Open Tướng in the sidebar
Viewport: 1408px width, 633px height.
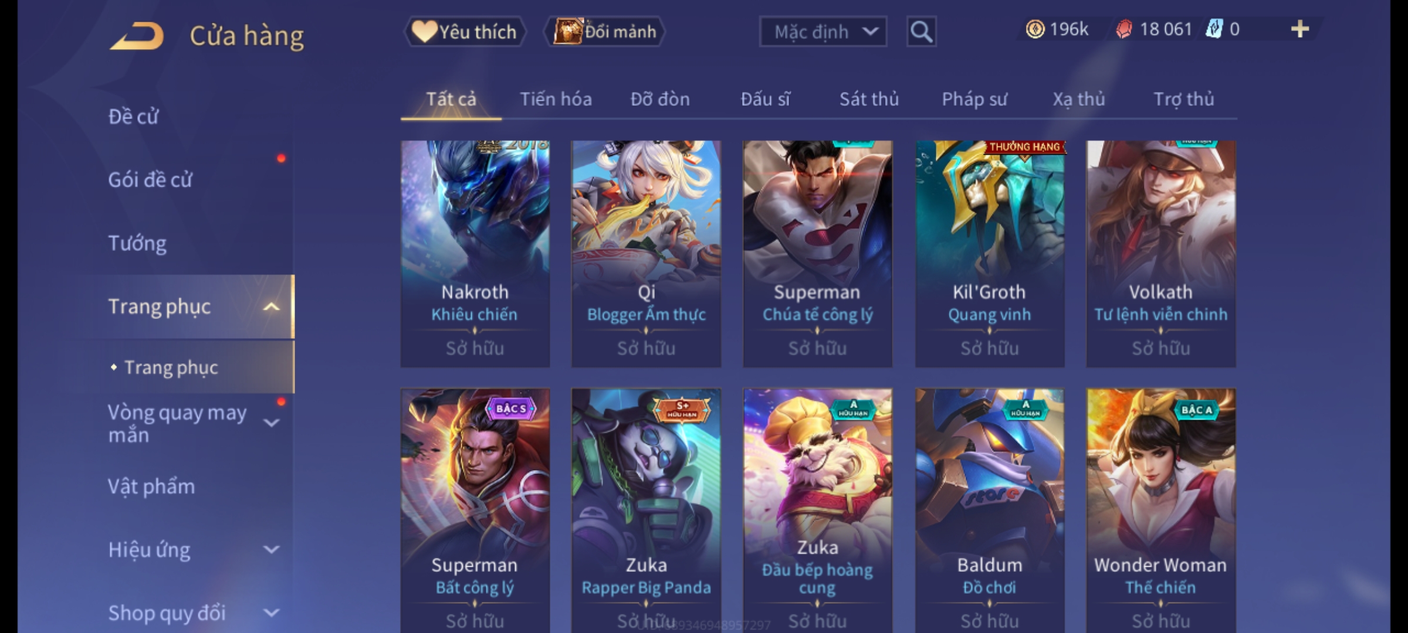pos(137,243)
